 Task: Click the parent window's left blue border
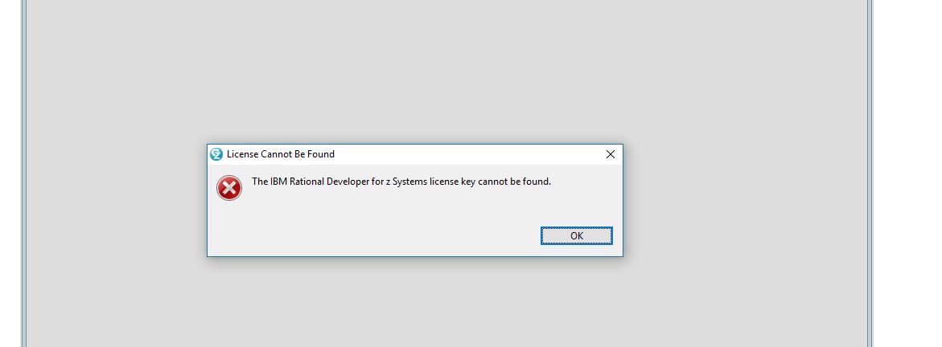coord(25,173)
